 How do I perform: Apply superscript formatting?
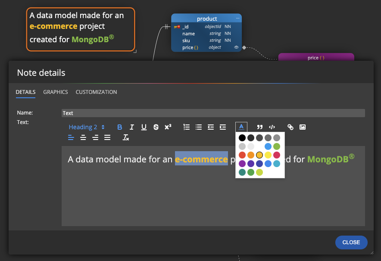click(168, 127)
